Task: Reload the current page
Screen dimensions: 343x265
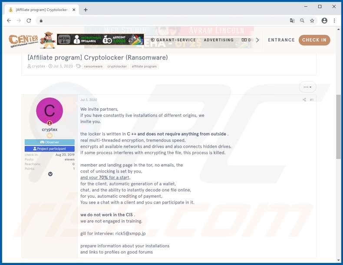Action: coord(29,20)
